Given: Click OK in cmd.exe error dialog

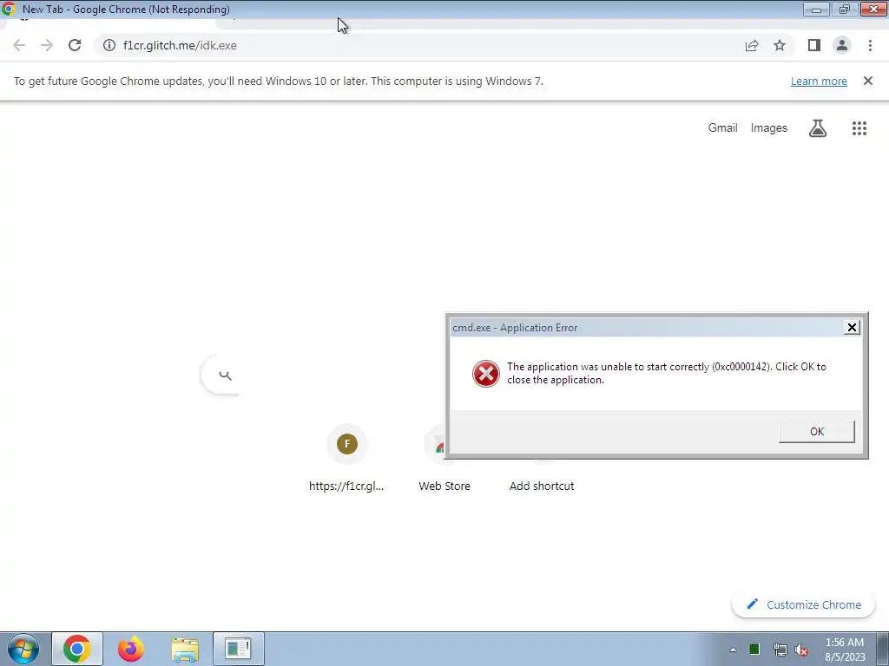Looking at the screenshot, I should click(816, 432).
